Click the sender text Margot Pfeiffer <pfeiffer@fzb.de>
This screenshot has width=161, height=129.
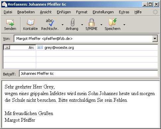(44, 39)
